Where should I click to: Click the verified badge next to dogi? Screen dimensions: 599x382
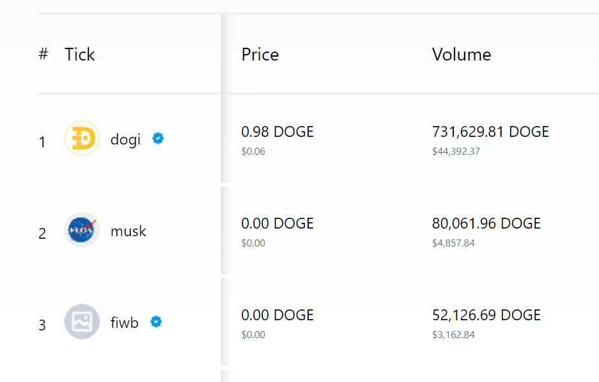click(158, 138)
